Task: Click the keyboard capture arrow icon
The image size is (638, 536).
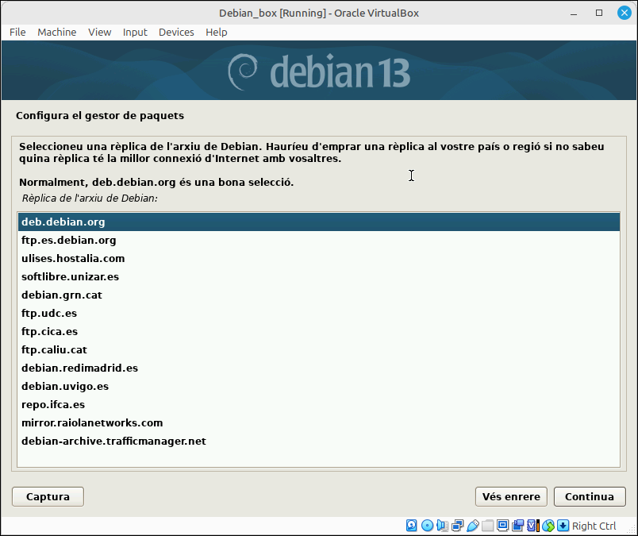Action: pos(563,526)
